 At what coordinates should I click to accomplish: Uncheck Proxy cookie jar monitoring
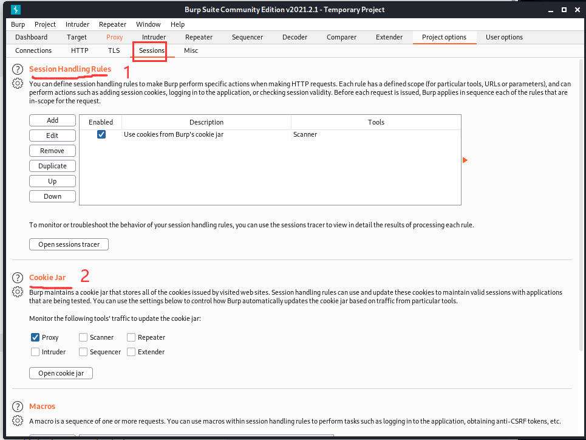point(35,337)
